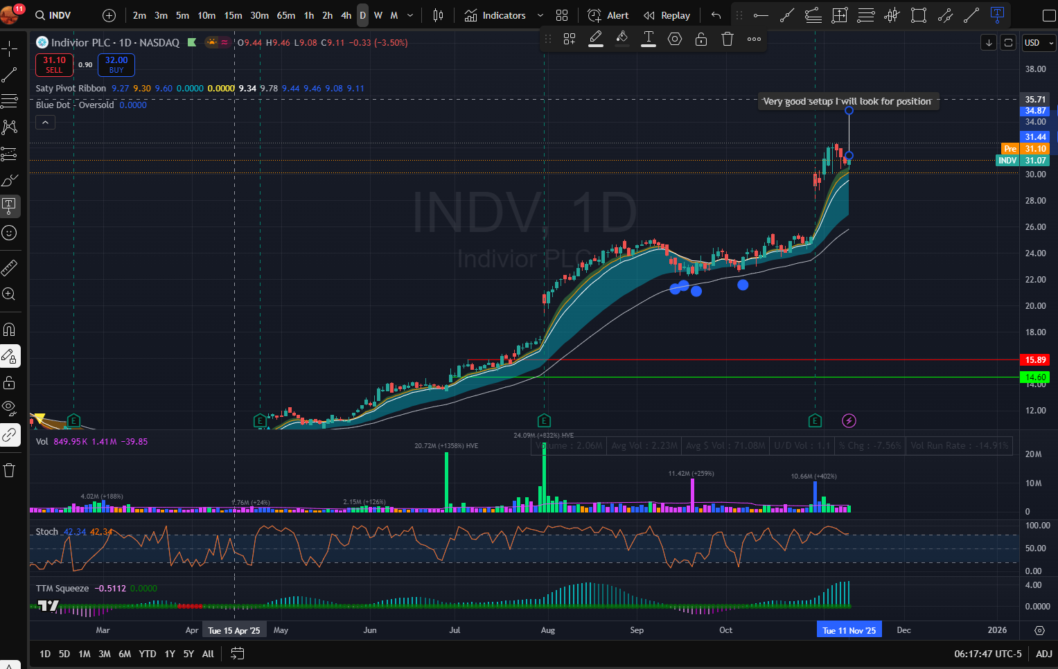Image resolution: width=1058 pixels, height=669 pixels.
Task: Change background fill color bucket
Action: click(622, 39)
